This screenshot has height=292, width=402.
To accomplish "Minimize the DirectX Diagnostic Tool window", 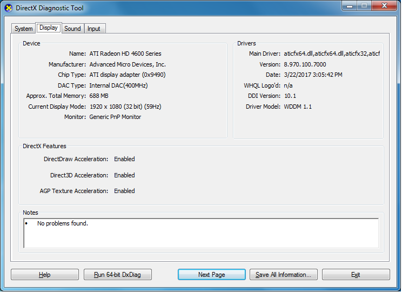I will pyautogui.click(x=349, y=6).
